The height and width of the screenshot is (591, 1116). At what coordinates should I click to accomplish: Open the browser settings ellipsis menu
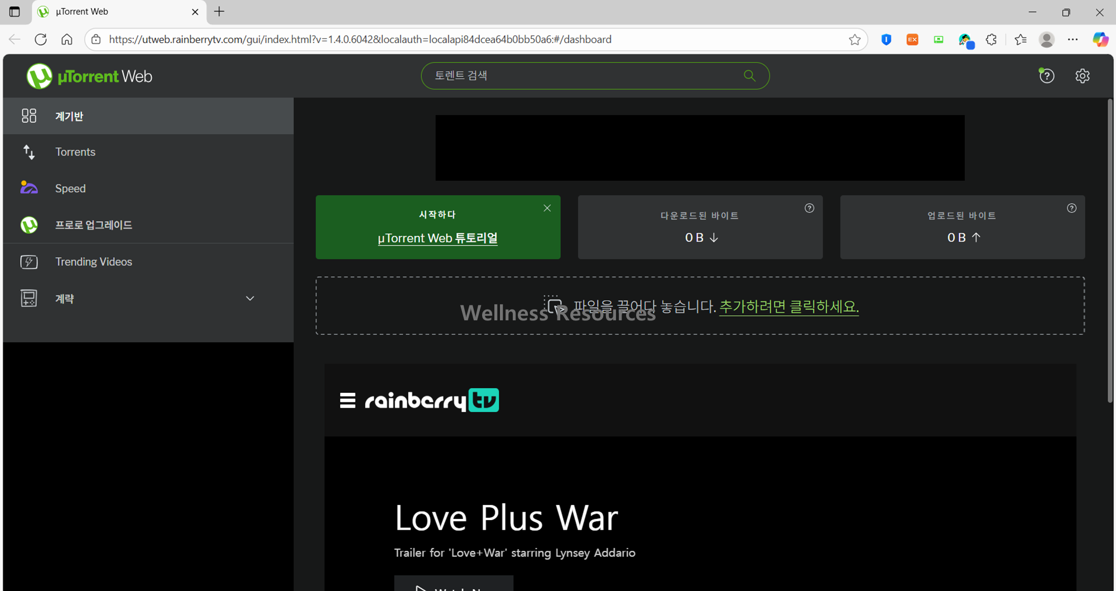pyautogui.click(x=1073, y=40)
